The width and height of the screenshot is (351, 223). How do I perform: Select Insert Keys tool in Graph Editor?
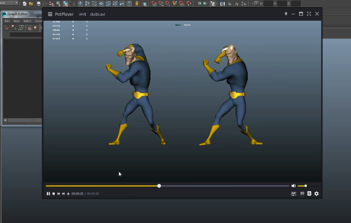(14, 28)
